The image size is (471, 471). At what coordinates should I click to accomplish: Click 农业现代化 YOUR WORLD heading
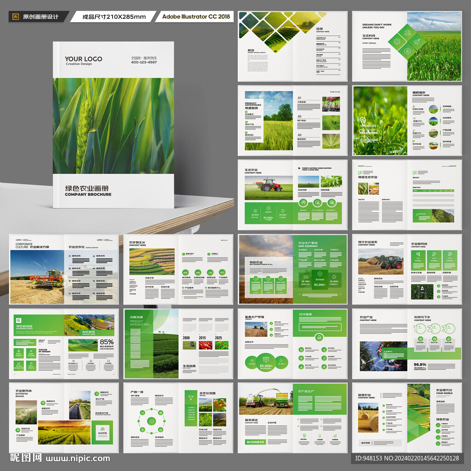click(x=444, y=391)
